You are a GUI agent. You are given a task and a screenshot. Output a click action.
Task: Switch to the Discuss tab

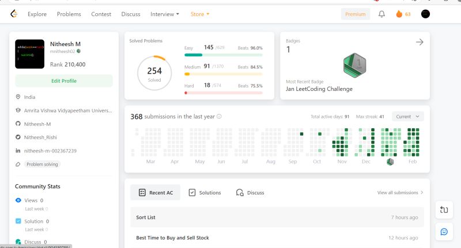[x=250, y=193]
